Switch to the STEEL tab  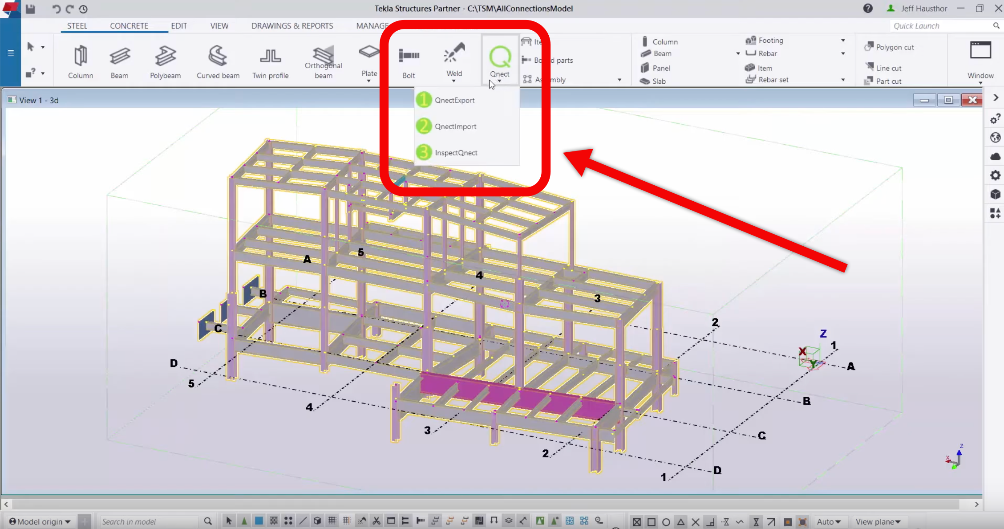(x=77, y=26)
